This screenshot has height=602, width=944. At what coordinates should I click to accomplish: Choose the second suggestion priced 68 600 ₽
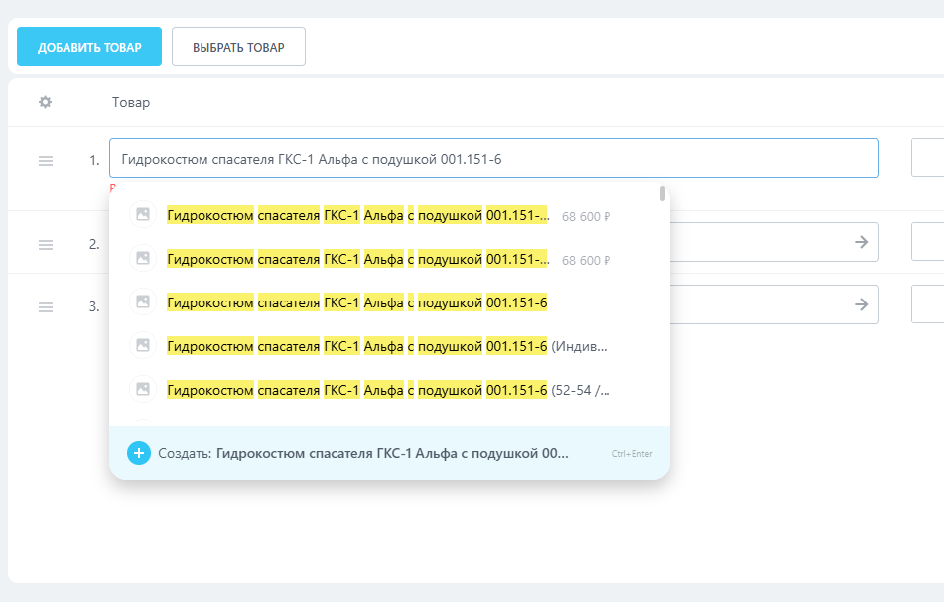357,259
